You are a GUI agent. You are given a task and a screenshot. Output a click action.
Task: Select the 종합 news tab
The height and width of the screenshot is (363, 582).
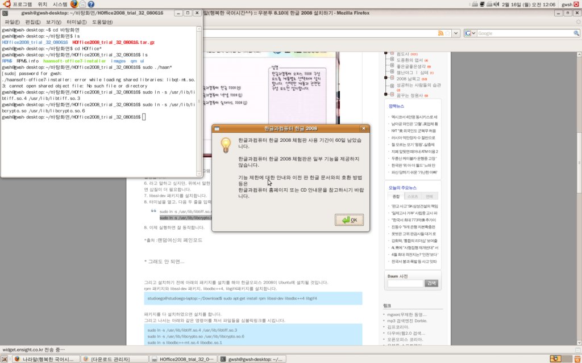coord(396,196)
